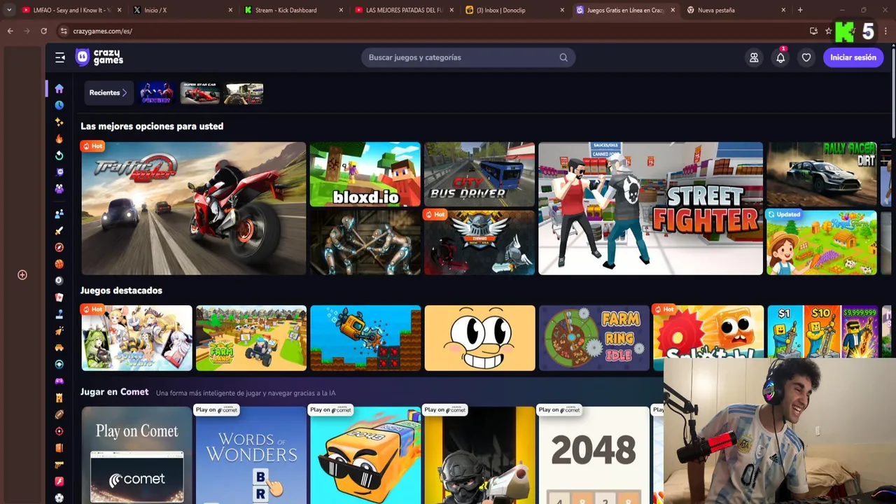Screen dimensions: 896x504
Task: Open the browser three-dot menu
Action: [x=886, y=31]
